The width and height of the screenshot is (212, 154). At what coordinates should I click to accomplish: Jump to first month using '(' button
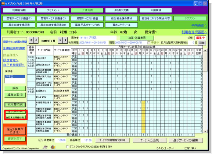31,40
